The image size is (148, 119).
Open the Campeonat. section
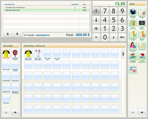6,87
